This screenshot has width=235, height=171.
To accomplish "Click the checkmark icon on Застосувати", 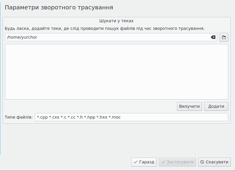I will tap(163, 162).
